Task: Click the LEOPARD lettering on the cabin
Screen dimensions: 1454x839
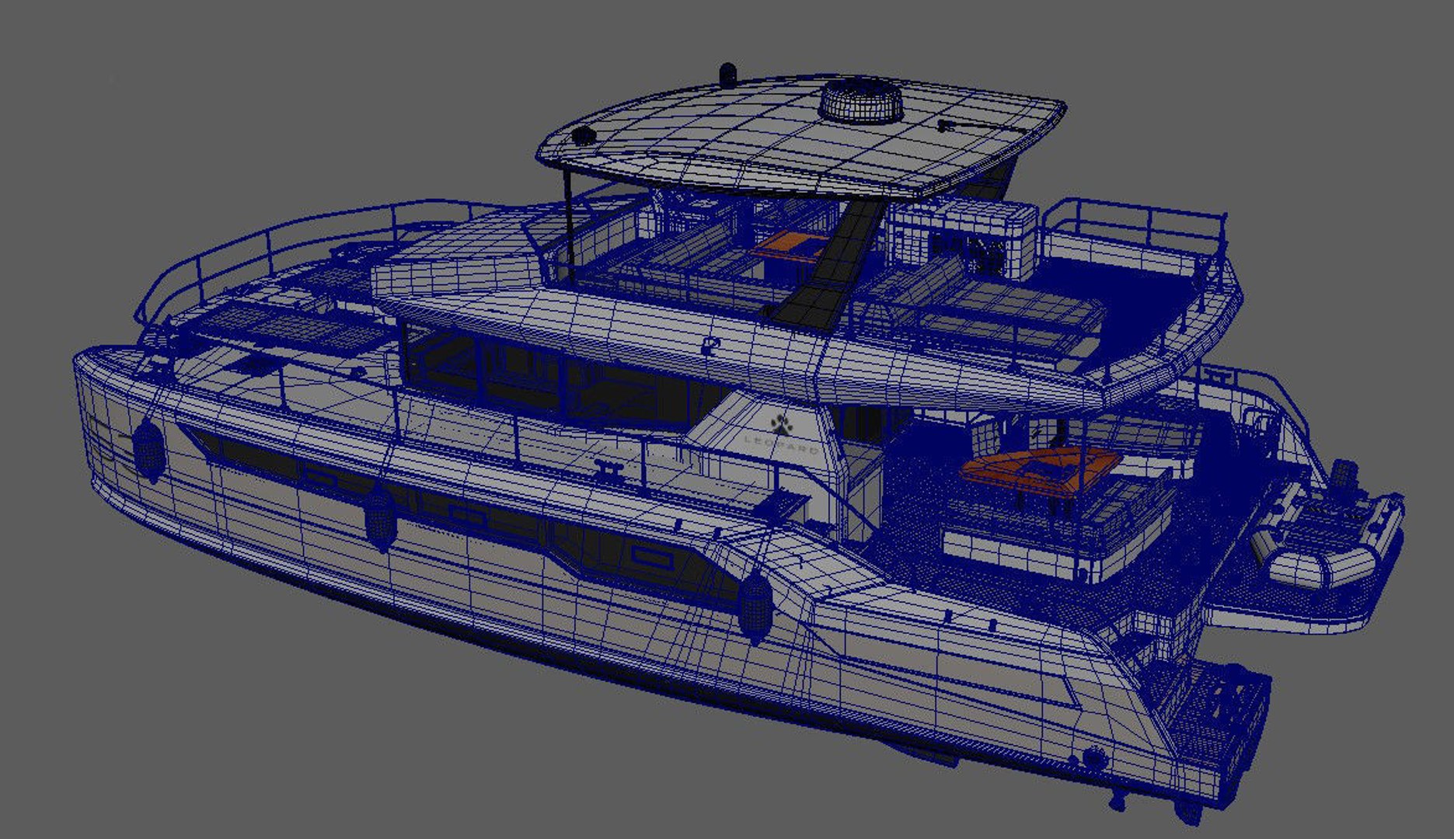Action: click(x=781, y=444)
